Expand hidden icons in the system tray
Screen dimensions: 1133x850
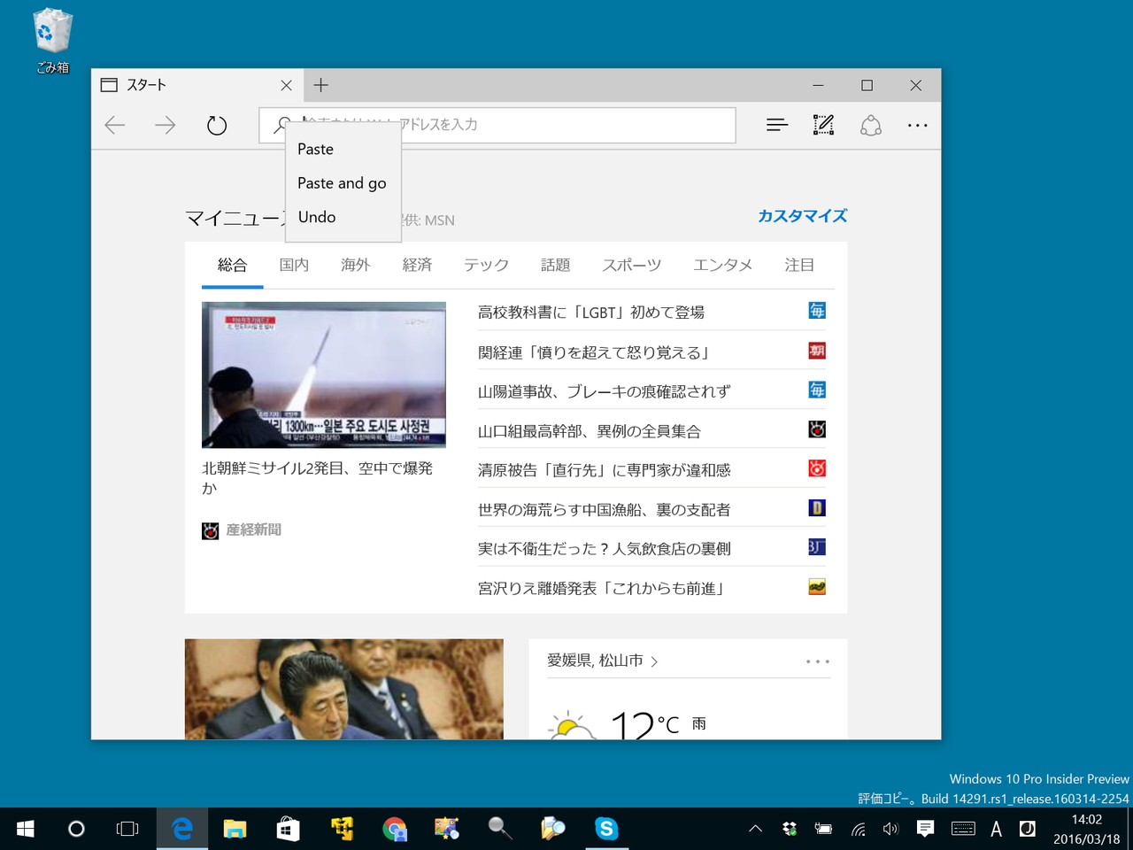(754, 829)
